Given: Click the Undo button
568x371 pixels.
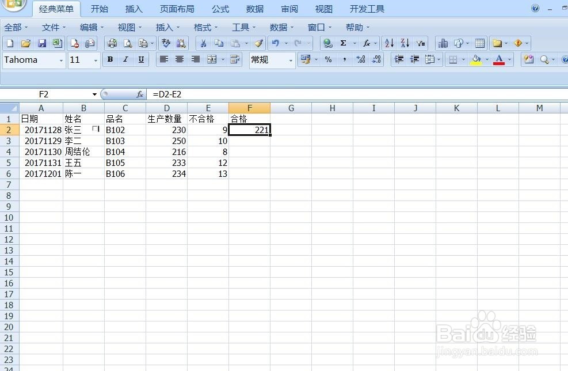Looking at the screenshot, I should coord(276,43).
